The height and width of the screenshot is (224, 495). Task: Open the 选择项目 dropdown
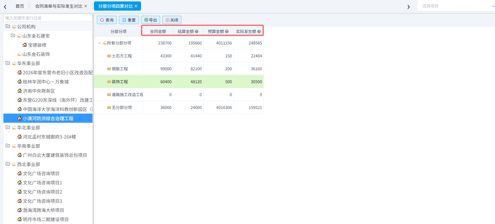(x=457, y=6)
